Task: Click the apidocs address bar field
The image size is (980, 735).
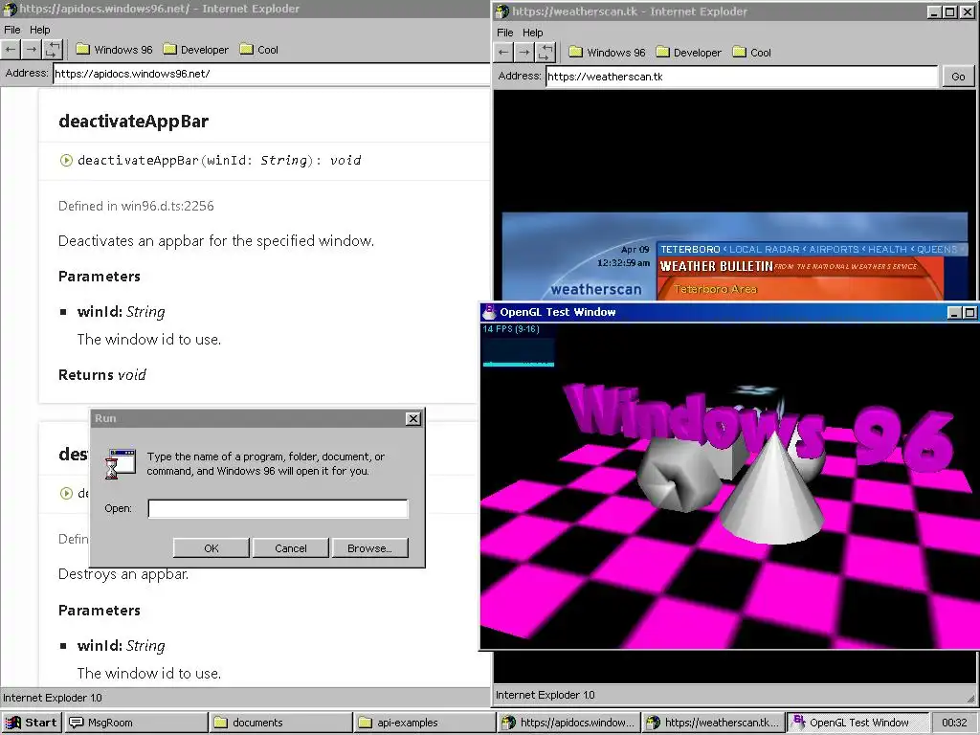Action: (271, 74)
